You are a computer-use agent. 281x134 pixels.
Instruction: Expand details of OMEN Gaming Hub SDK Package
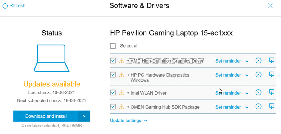coord(128,107)
